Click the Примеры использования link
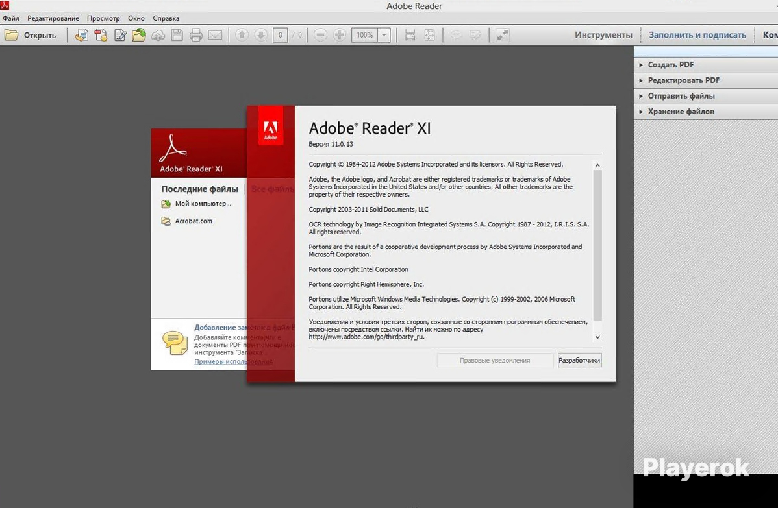Viewport: 778px width, 508px height. click(233, 362)
